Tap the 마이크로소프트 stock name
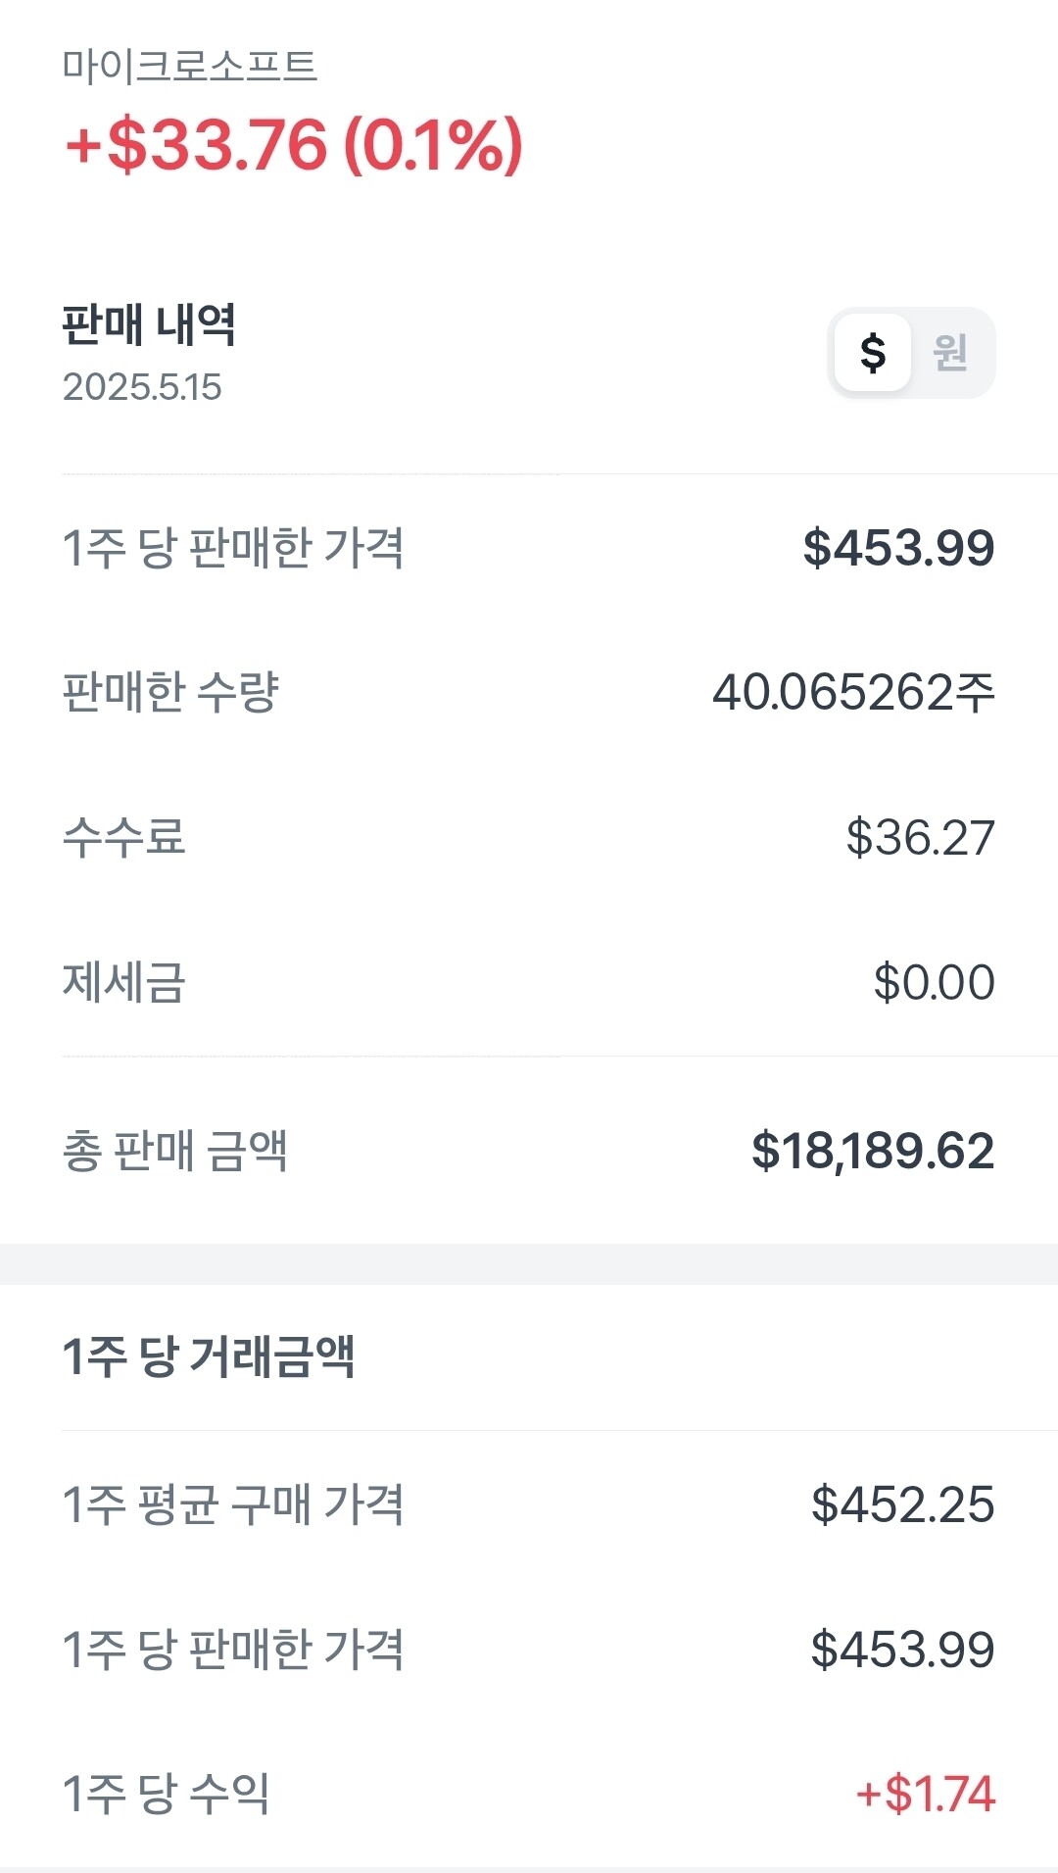1058x1873 pixels. [189, 67]
